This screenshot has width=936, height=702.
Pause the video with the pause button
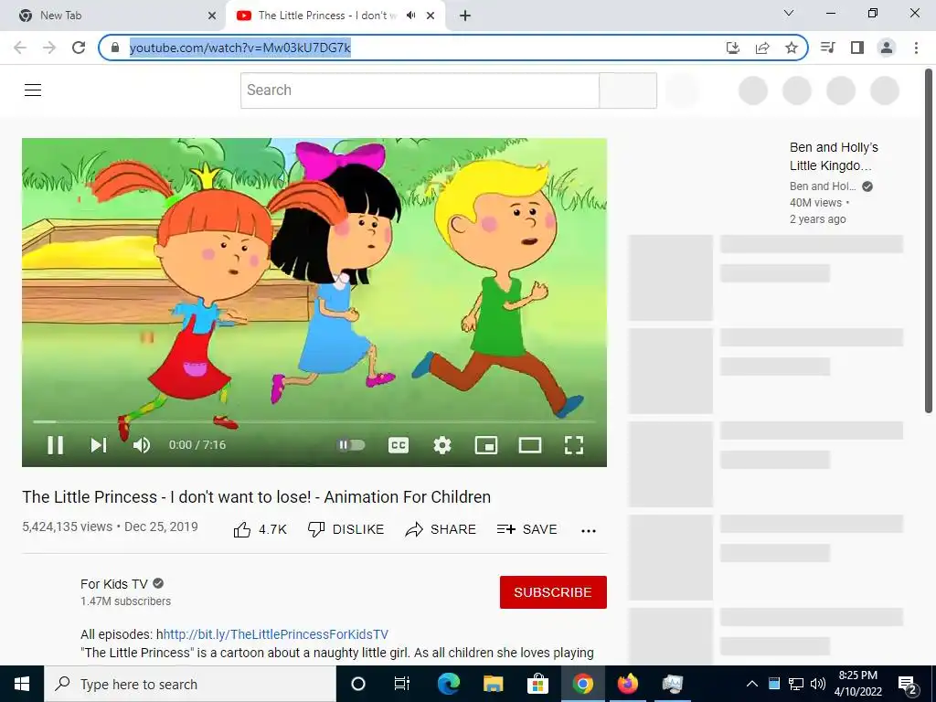(x=56, y=445)
